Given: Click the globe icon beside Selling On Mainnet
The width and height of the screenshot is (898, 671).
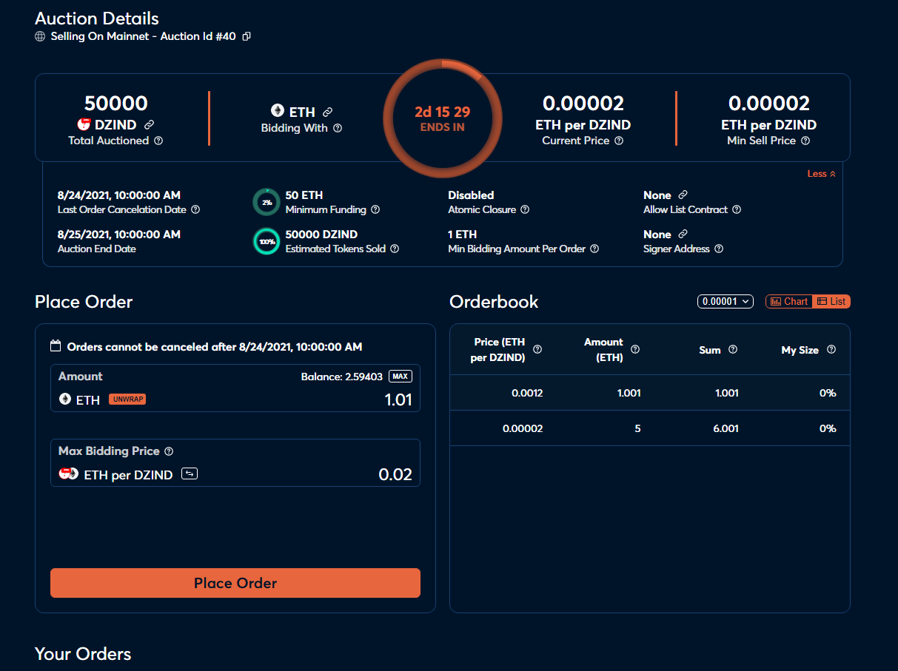Looking at the screenshot, I should click(40, 36).
